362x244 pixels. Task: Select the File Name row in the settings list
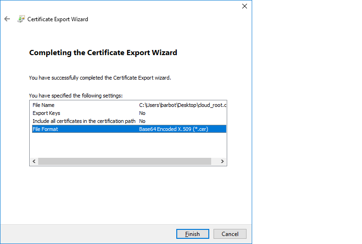pyautogui.click(x=43, y=105)
